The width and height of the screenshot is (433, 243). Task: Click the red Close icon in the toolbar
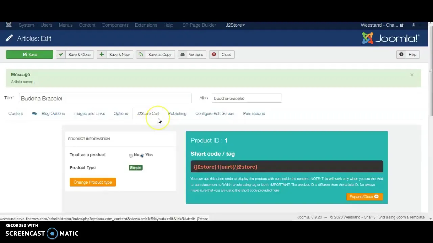click(x=214, y=54)
